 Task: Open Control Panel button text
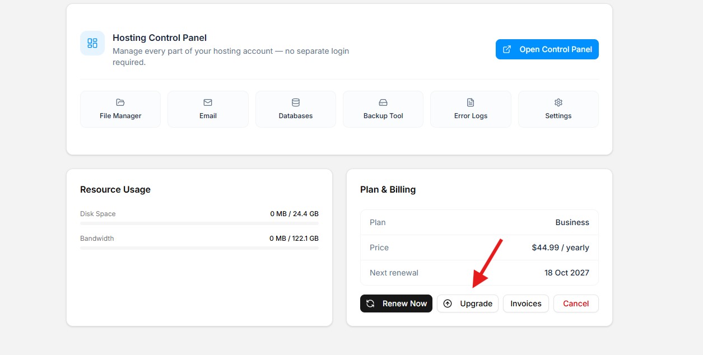(x=556, y=49)
